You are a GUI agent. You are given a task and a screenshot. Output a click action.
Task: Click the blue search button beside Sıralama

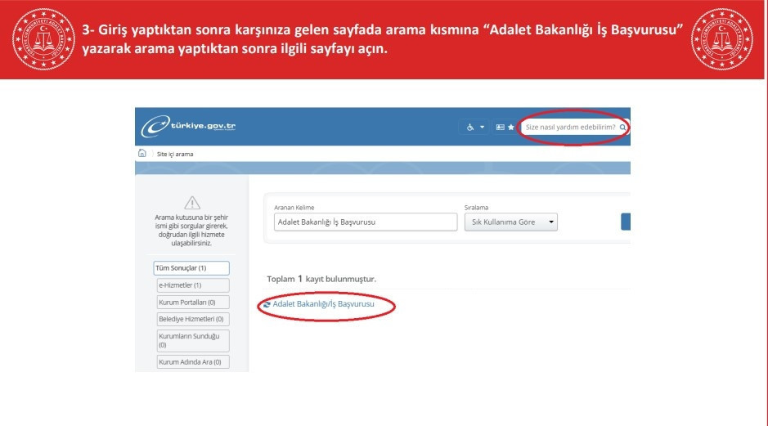click(626, 222)
